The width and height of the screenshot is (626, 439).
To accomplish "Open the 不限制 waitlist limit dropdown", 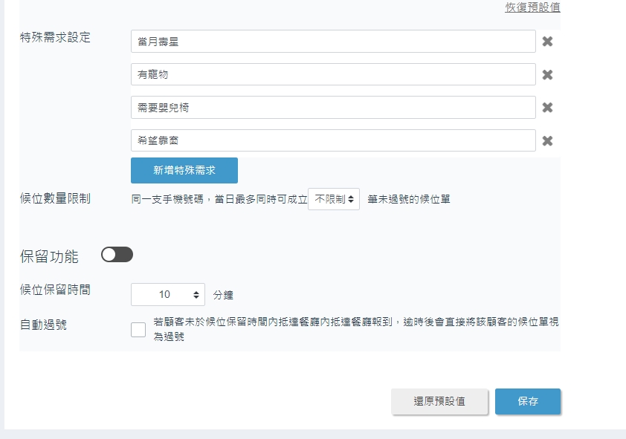I will click(334, 199).
